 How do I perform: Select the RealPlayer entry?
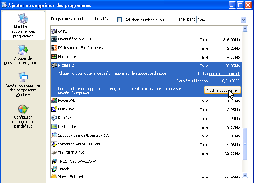click(146, 118)
